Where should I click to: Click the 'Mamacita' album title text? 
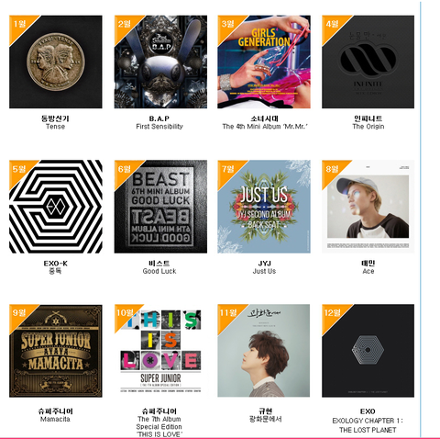click(x=55, y=419)
